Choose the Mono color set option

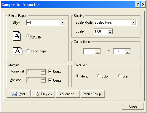point(78,76)
